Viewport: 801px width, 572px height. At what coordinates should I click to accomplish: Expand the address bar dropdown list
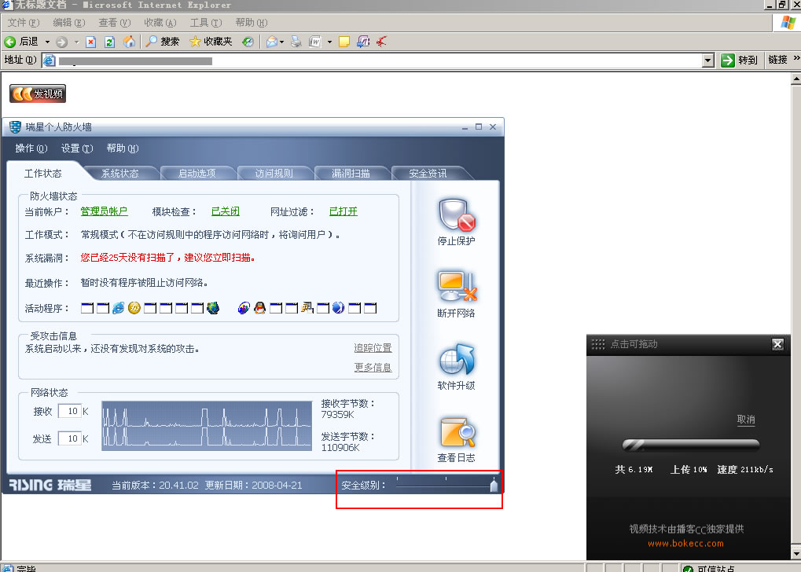click(x=707, y=60)
